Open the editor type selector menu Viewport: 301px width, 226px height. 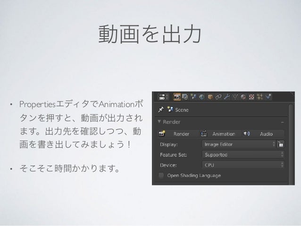163,97
